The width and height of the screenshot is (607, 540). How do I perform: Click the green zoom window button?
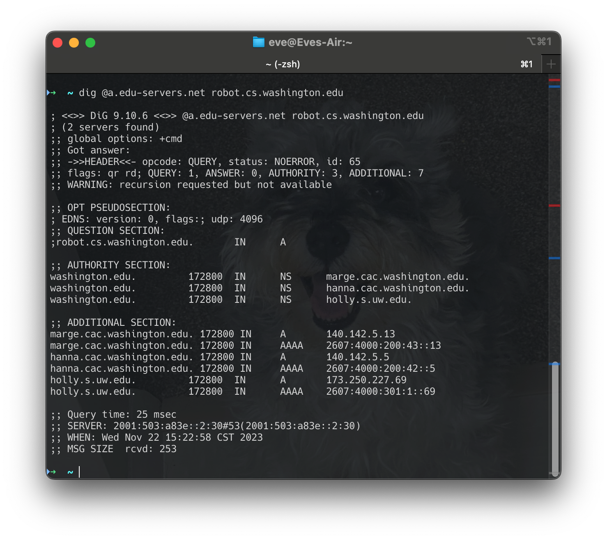pyautogui.click(x=90, y=42)
